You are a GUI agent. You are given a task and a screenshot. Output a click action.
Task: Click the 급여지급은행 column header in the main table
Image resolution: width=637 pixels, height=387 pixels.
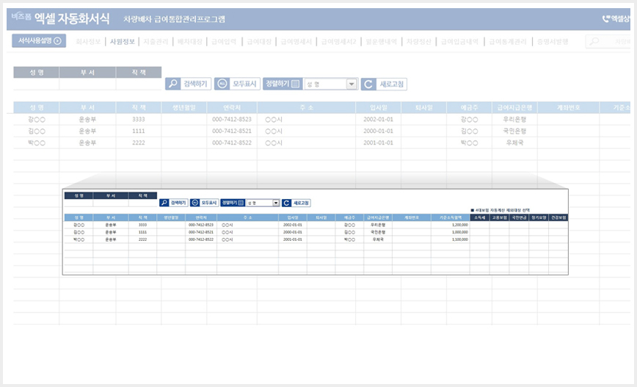tap(514, 107)
